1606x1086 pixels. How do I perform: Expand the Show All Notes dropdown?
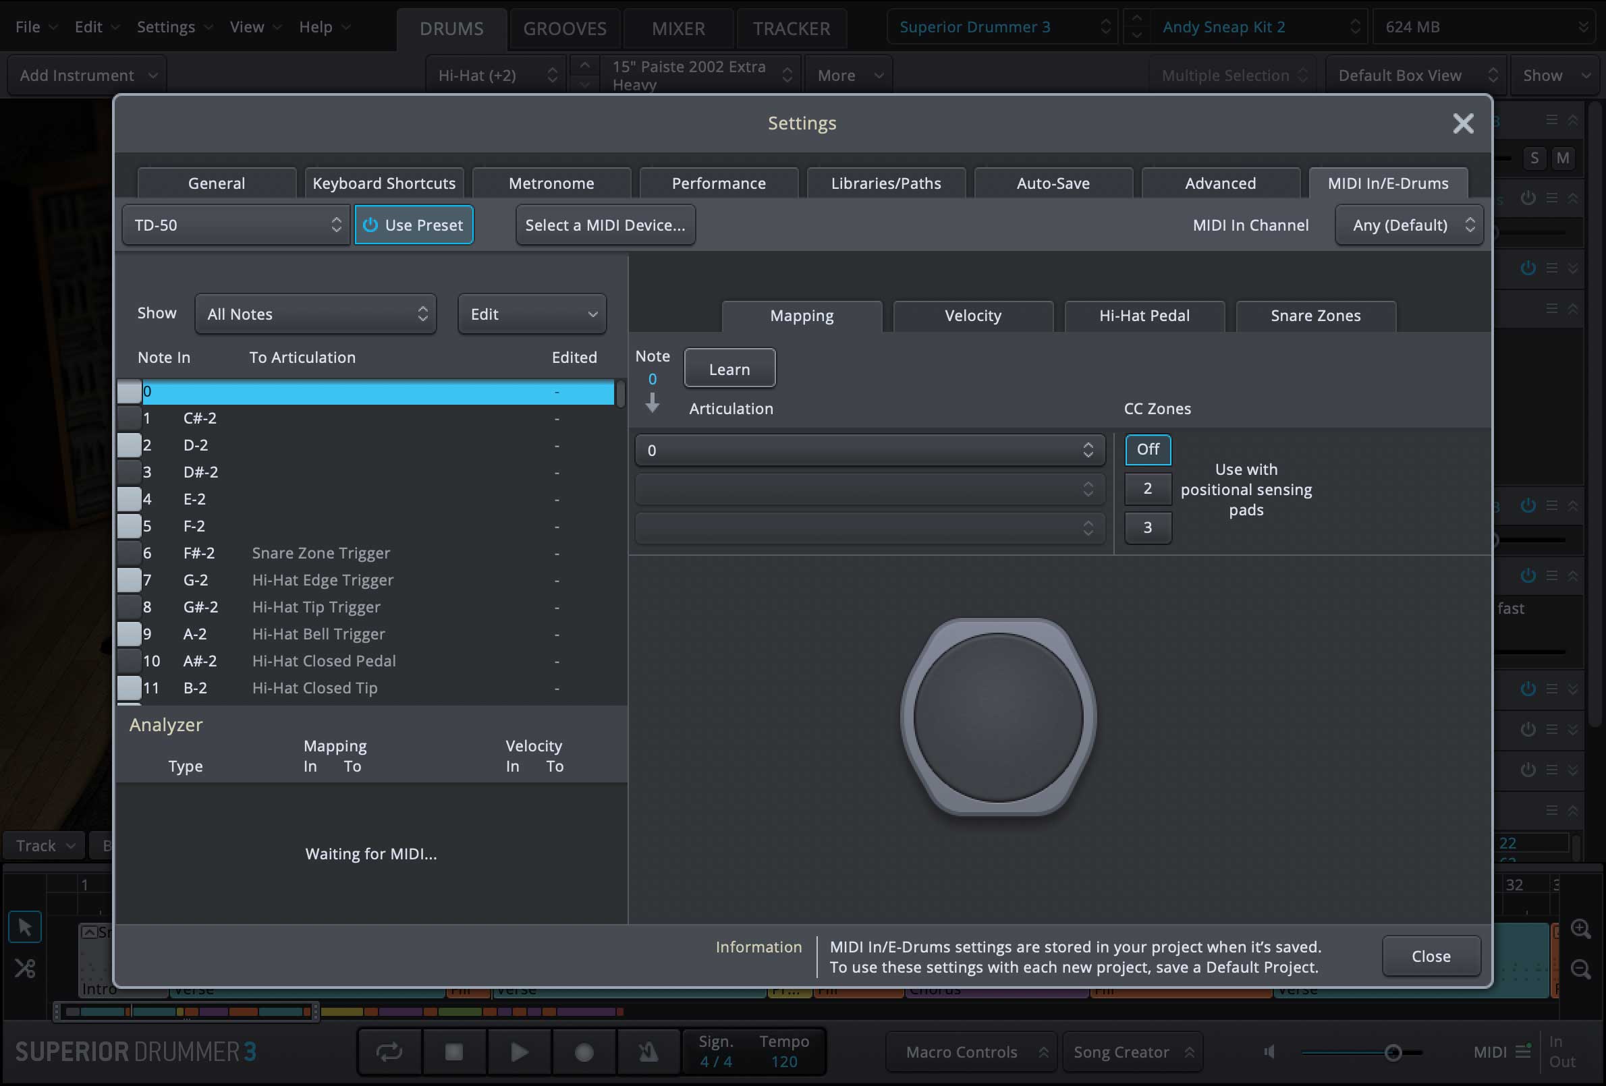click(315, 314)
